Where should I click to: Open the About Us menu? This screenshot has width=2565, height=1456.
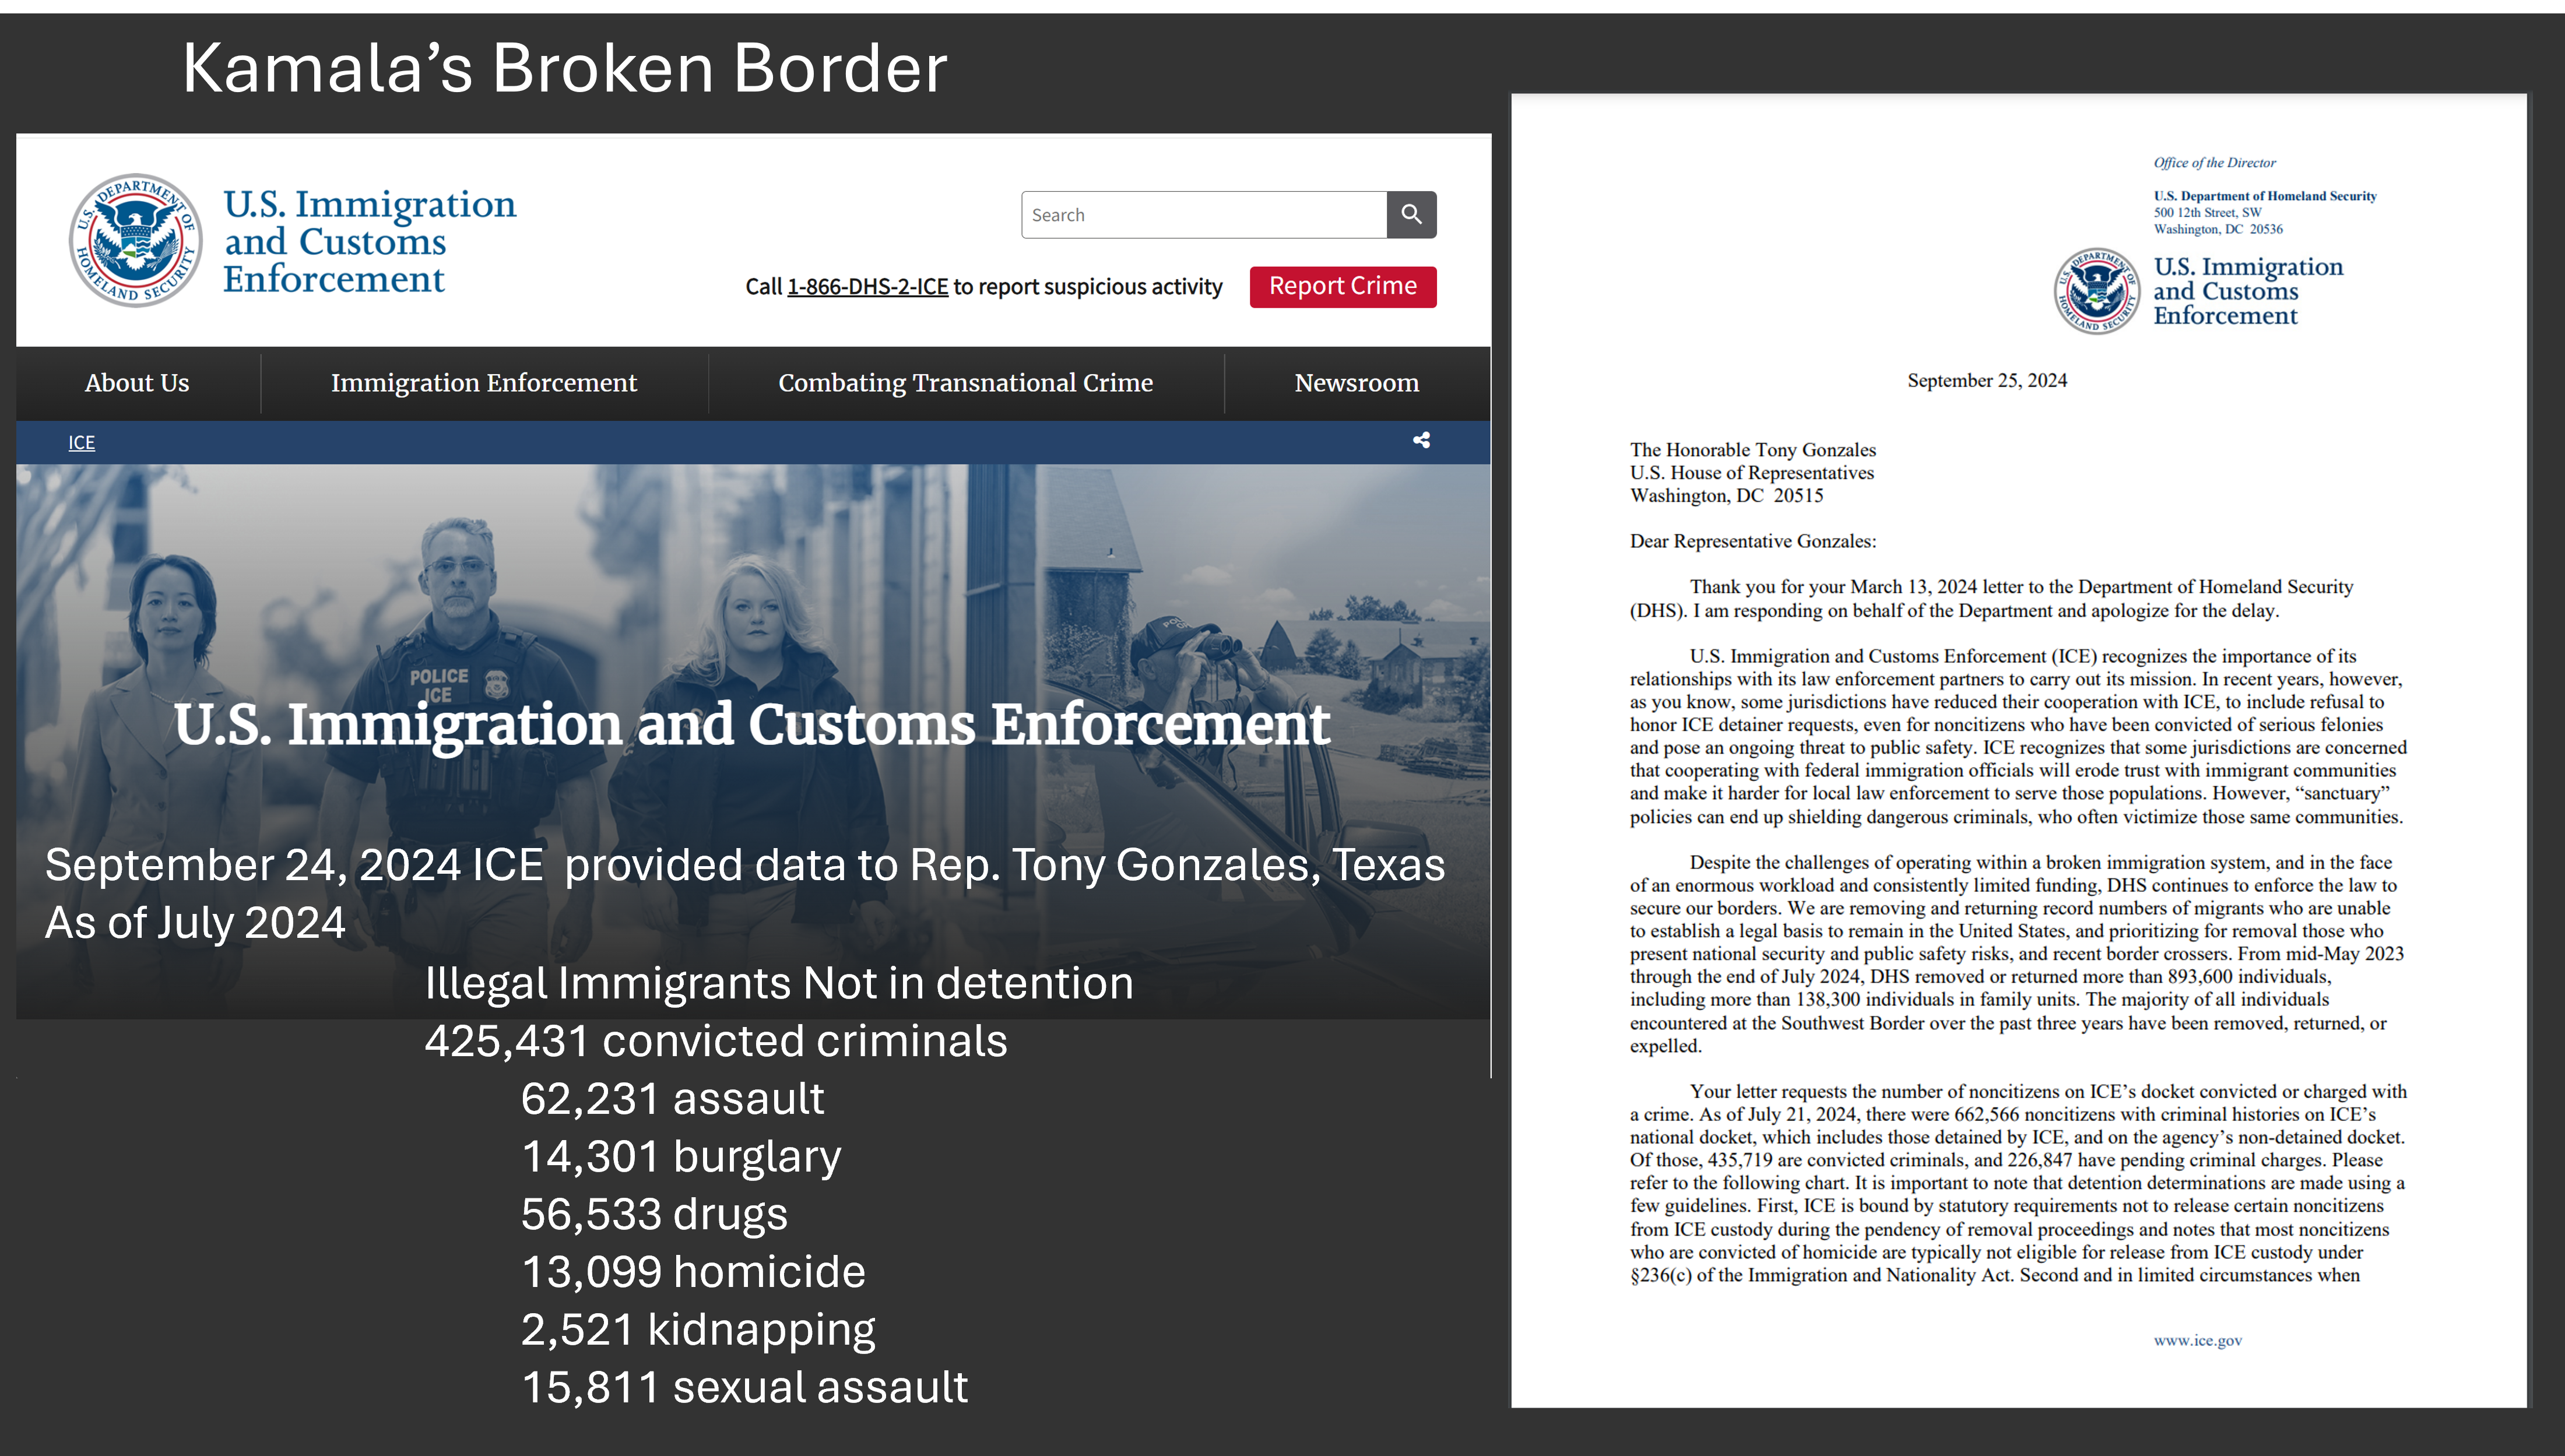coord(137,383)
